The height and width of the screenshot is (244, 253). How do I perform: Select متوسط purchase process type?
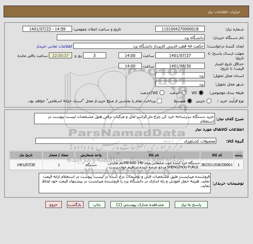(190, 101)
